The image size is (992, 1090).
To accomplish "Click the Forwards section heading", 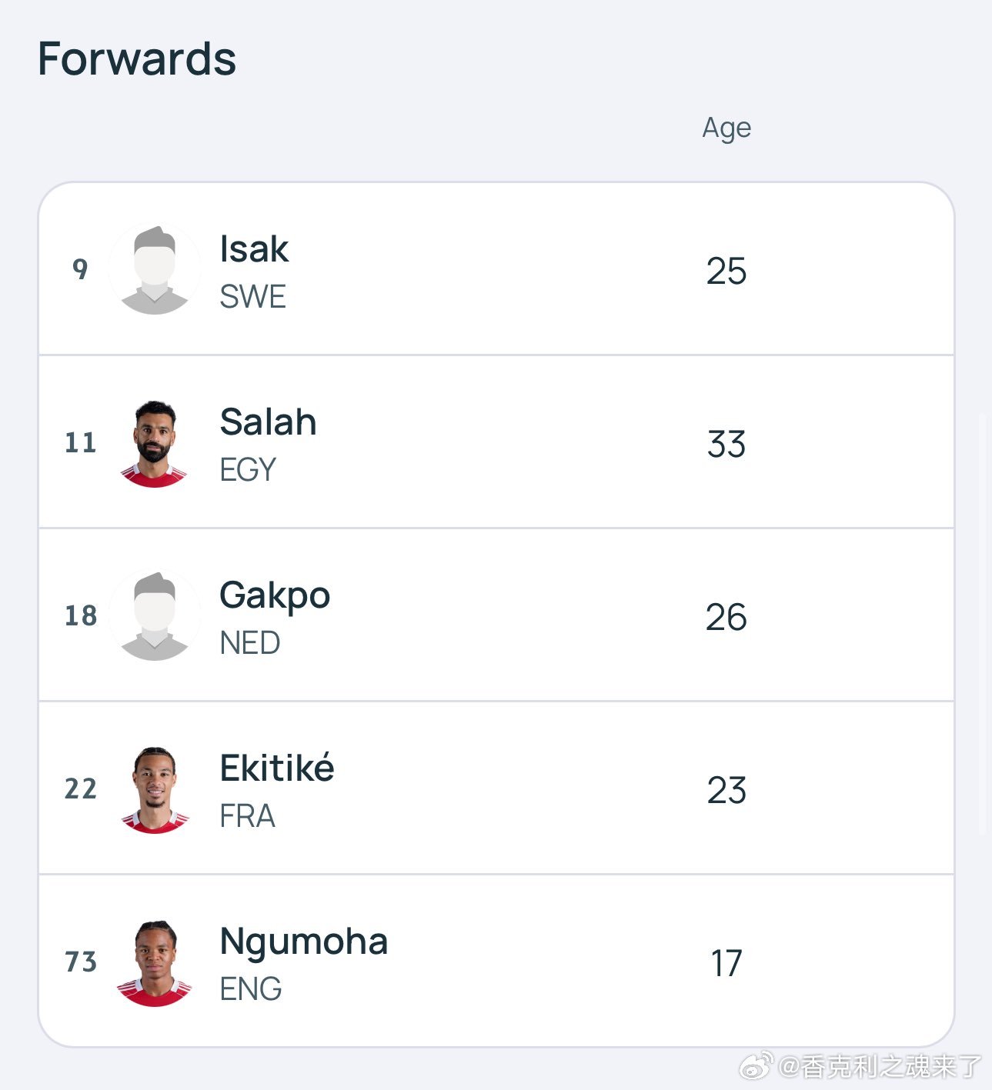I will coord(137,59).
